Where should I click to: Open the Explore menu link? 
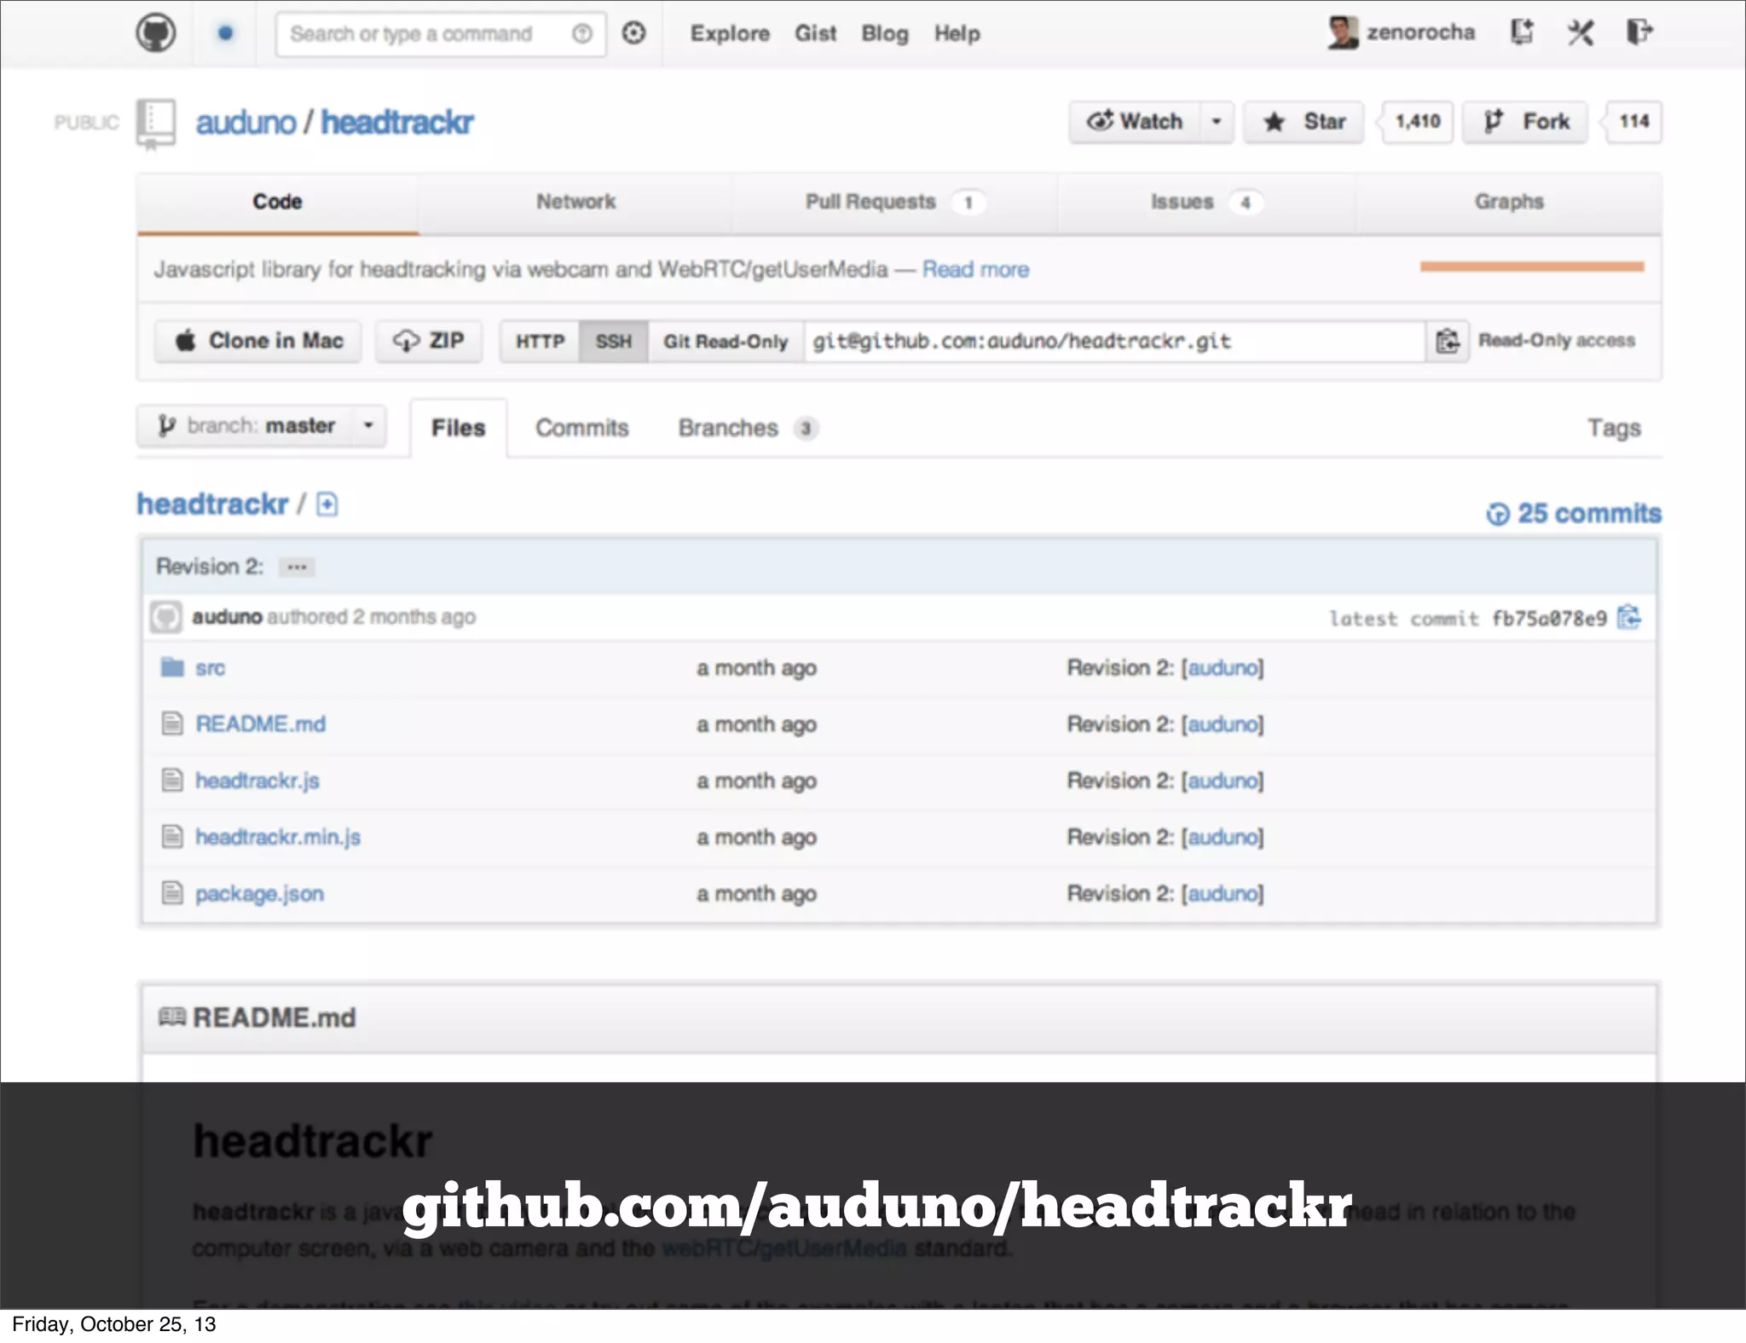click(x=730, y=33)
